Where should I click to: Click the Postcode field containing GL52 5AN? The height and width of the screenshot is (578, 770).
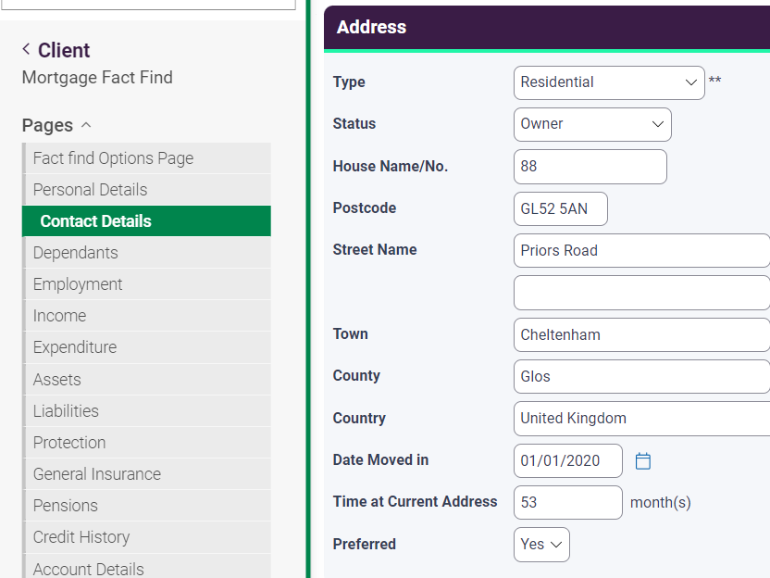(x=560, y=208)
